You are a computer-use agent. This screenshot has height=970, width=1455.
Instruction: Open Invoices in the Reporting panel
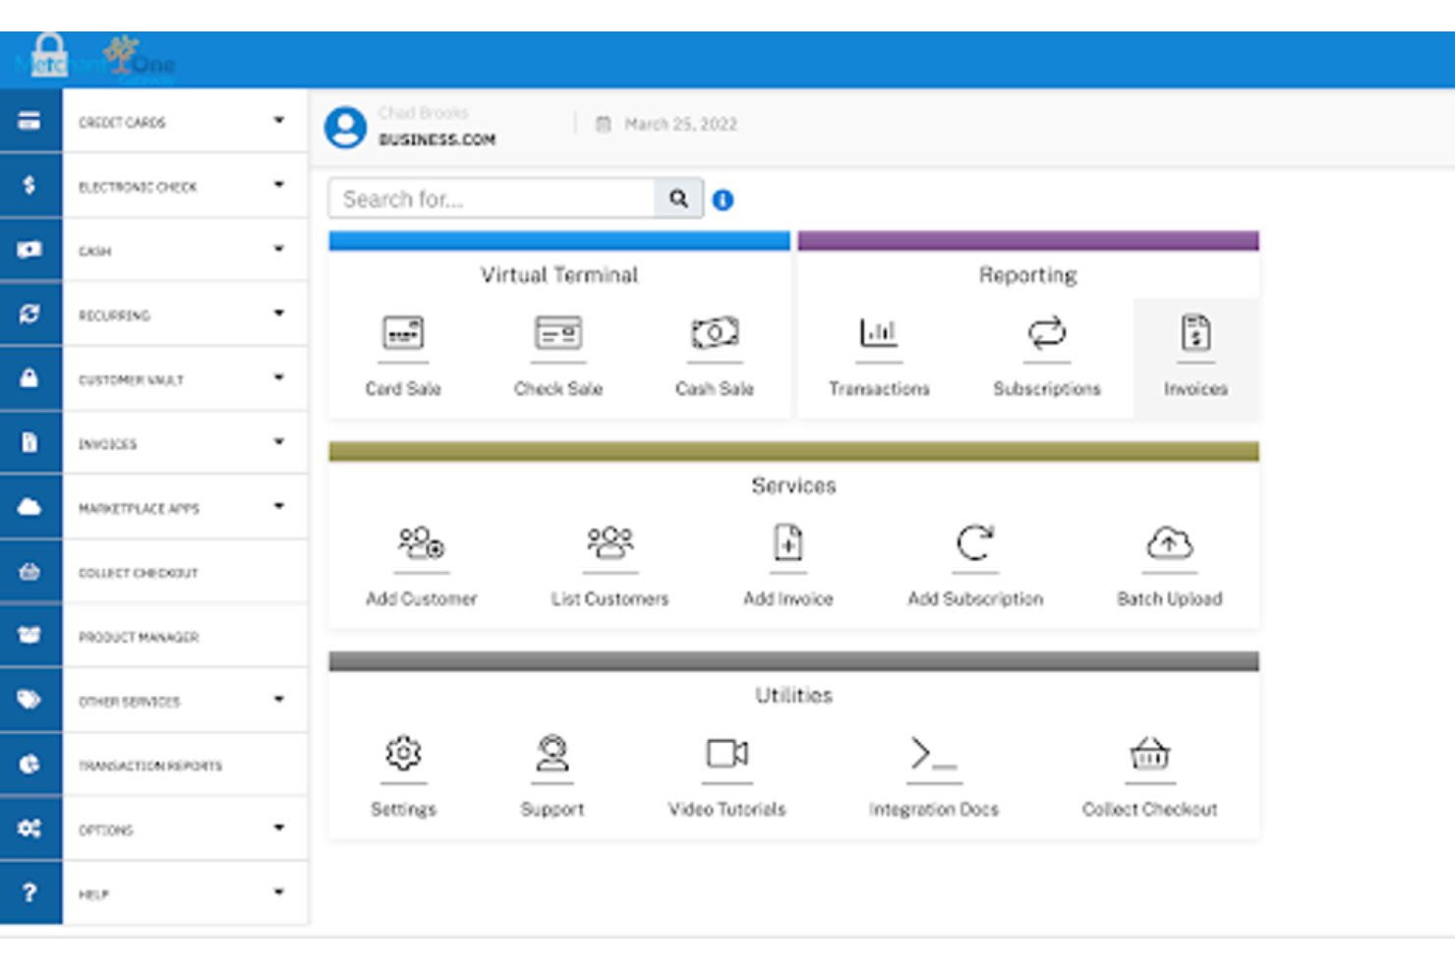[1195, 354]
